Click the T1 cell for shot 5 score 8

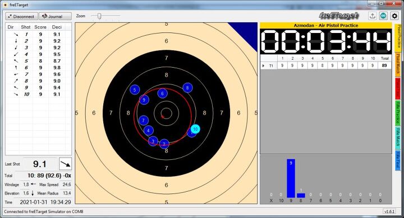322,65
